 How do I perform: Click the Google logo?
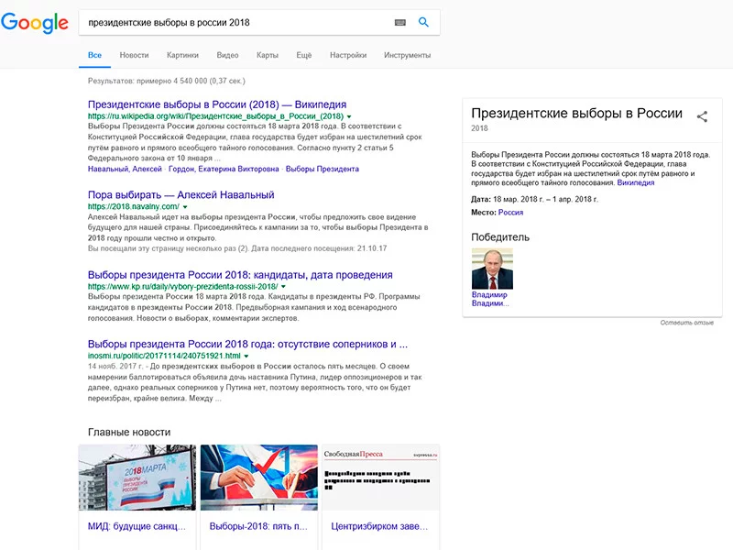click(35, 23)
